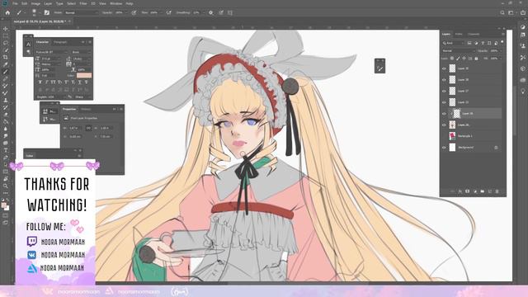
Task: Lock transparent pixels in Layers panel
Action: coord(452,59)
